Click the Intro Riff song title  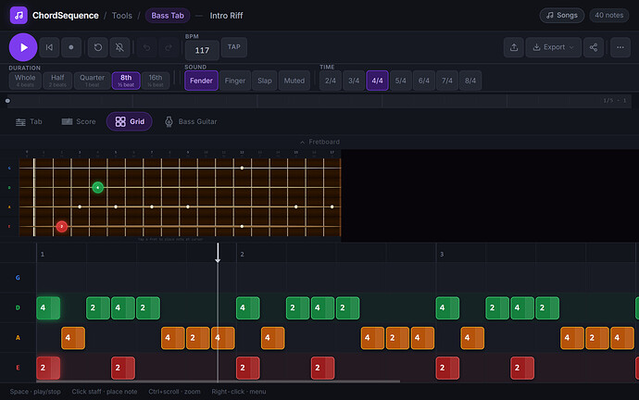click(x=226, y=16)
